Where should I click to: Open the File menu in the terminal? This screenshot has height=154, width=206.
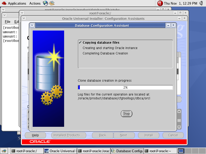pos(7,22)
